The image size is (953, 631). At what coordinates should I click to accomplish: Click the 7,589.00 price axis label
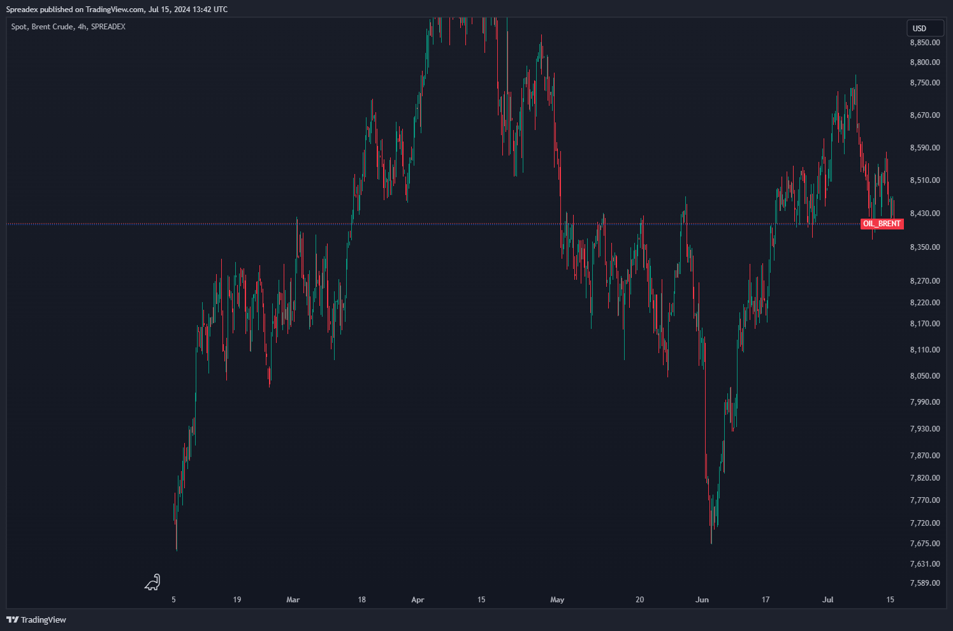point(925,583)
